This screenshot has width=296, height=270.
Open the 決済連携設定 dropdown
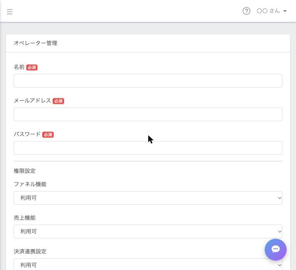click(148, 264)
